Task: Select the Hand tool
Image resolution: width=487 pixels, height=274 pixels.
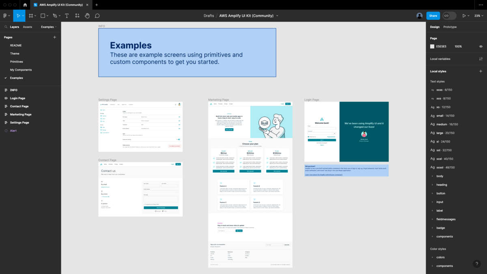Action: [x=87, y=16]
